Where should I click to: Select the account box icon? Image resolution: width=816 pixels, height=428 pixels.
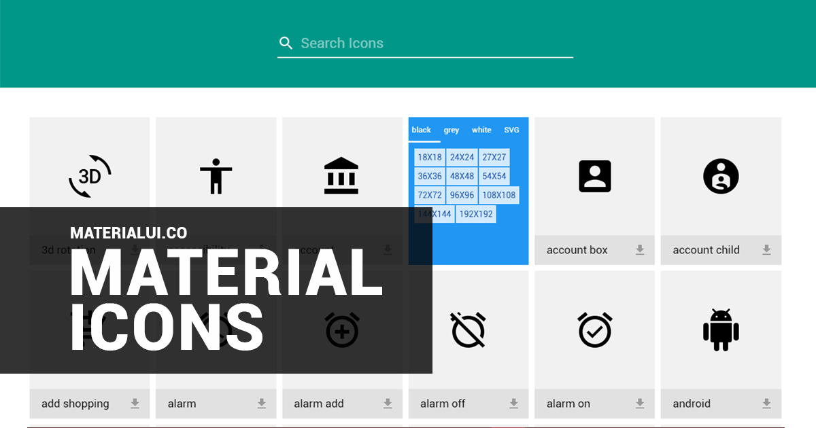click(594, 176)
